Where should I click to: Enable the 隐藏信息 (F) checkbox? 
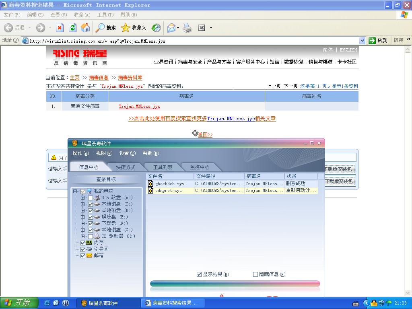pyautogui.click(x=255, y=274)
